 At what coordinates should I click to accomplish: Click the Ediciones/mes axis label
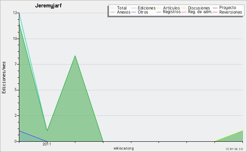click(x=4, y=78)
